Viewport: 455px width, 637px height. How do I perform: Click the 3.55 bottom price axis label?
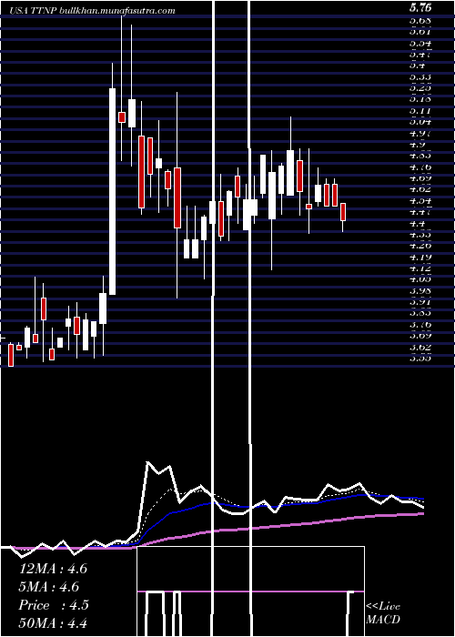pyautogui.click(x=420, y=358)
